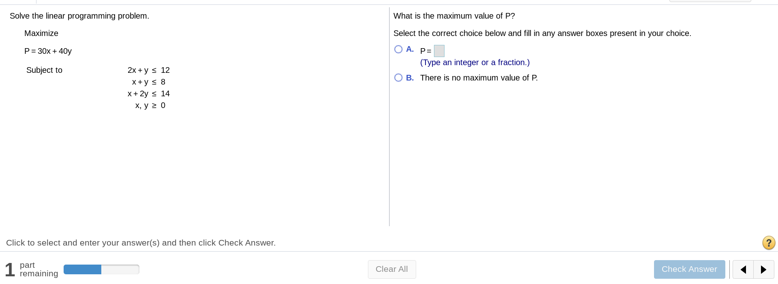Click the Clear All button
The height and width of the screenshot is (284, 778).
click(392, 269)
